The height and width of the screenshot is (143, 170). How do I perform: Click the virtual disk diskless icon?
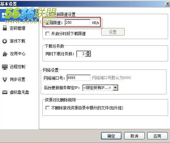click(5, 92)
